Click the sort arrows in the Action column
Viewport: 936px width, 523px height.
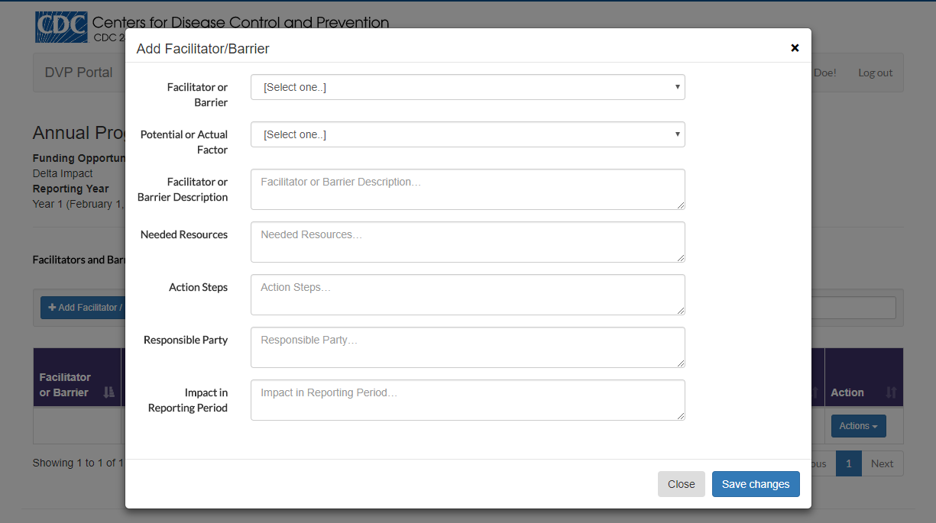coord(891,392)
